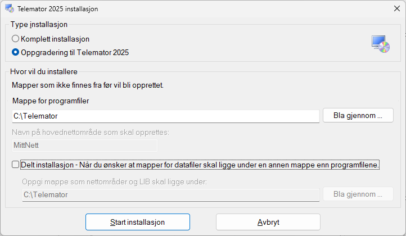Close the Telemator 2025 installasjon dialog
The width and height of the screenshot is (406, 236).
(x=396, y=8)
